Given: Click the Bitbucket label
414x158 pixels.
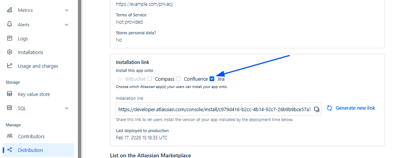Looking at the screenshot, I should coord(135,79).
